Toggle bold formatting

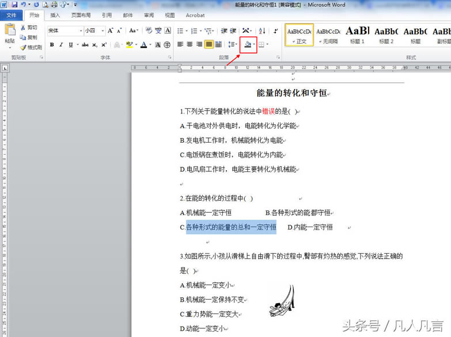(x=52, y=45)
